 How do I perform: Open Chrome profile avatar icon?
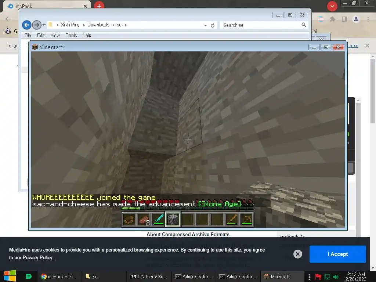tap(356, 19)
